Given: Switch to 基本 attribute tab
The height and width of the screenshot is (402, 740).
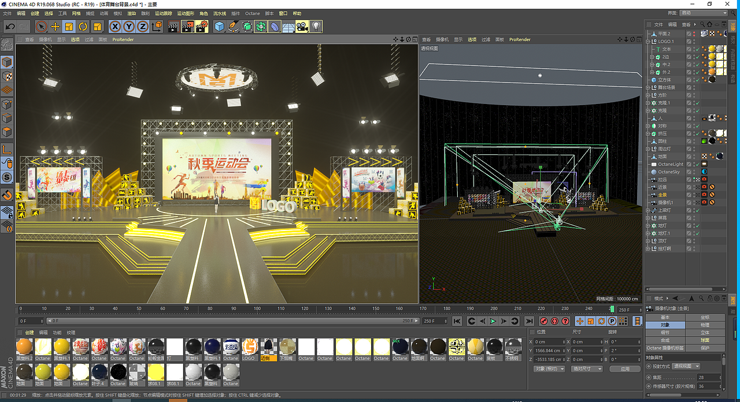Looking at the screenshot, I should pos(665,318).
